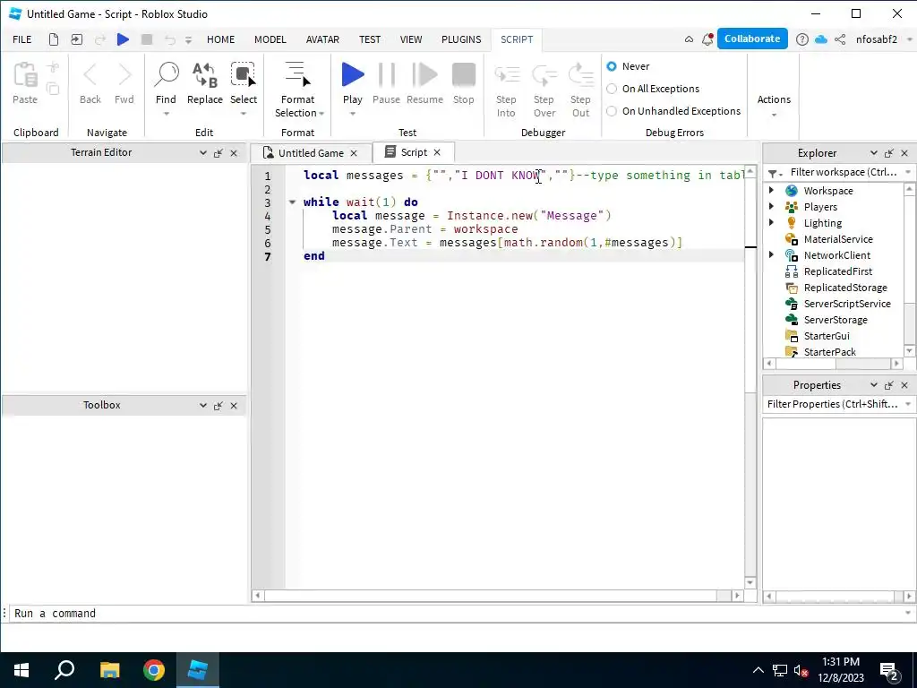917x688 pixels.
Task: Click Step Out debugger icon
Action: (x=580, y=75)
